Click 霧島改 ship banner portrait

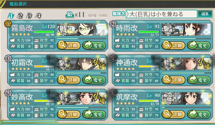click(x=82, y=30)
